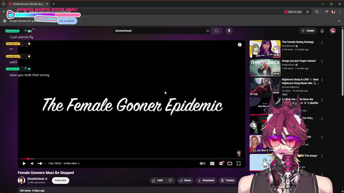Turn on closed captions
The image size is (344, 193).
pyautogui.click(x=212, y=164)
